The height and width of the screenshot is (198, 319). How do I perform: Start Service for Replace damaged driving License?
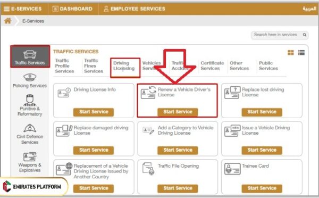[94, 150]
